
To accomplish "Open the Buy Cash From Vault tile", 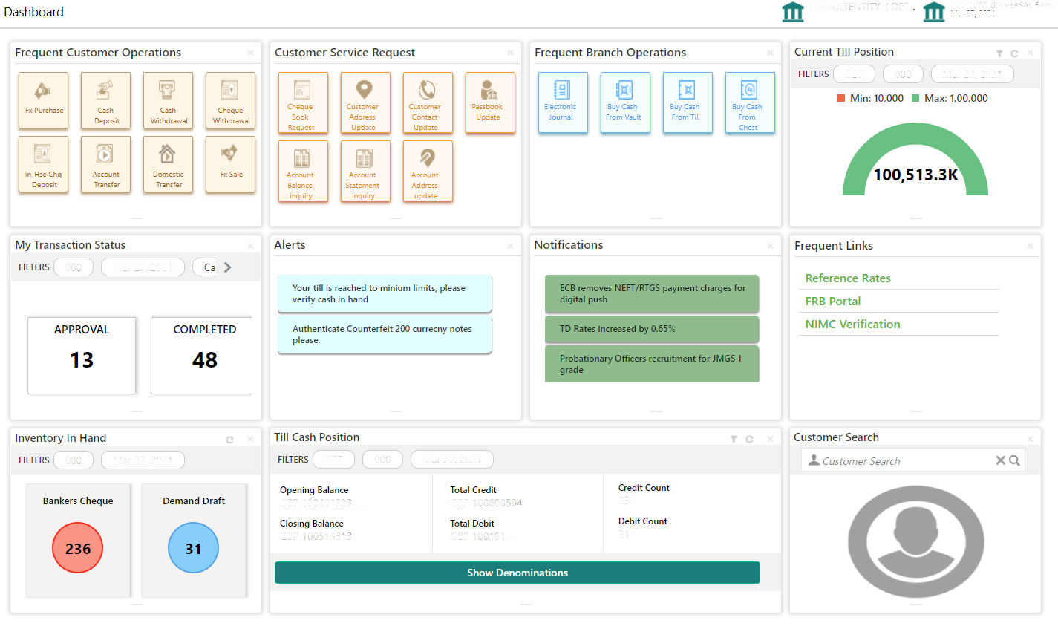I will 625,102.
